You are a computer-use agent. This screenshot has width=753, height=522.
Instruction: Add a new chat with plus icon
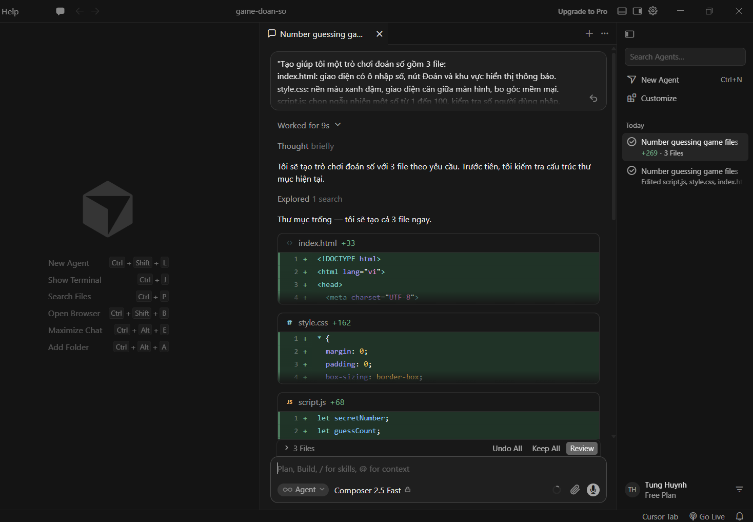coord(589,33)
